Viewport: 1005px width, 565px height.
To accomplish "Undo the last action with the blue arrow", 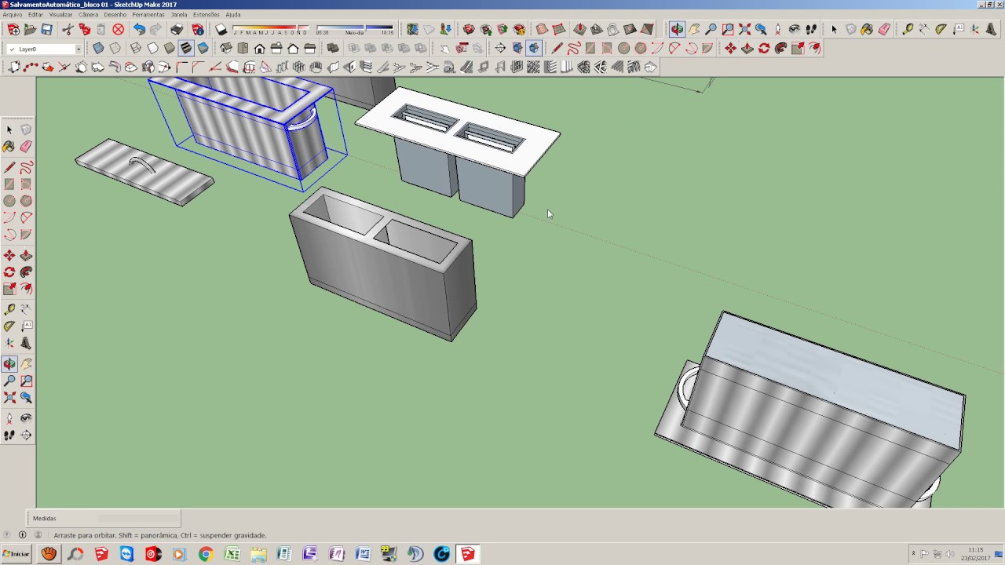I will (139, 30).
